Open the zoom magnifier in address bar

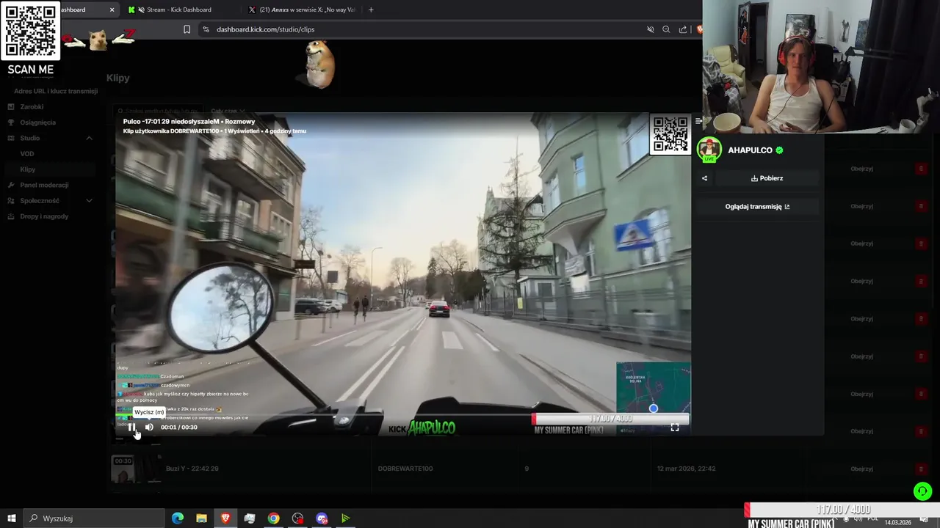point(666,29)
